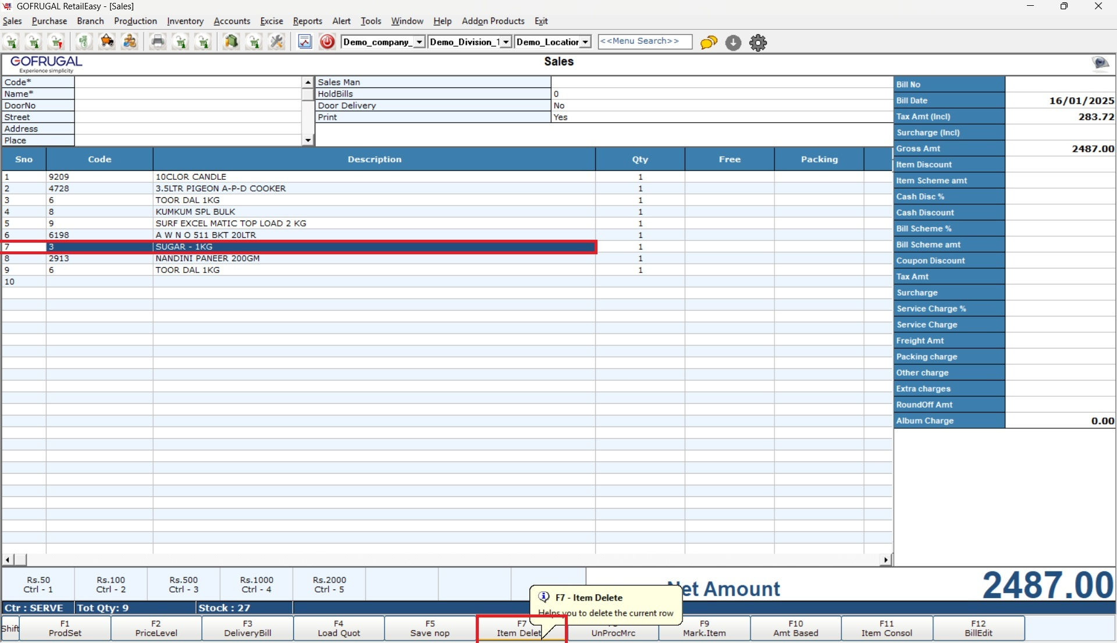Expand the Demo_company dropdown

point(419,42)
